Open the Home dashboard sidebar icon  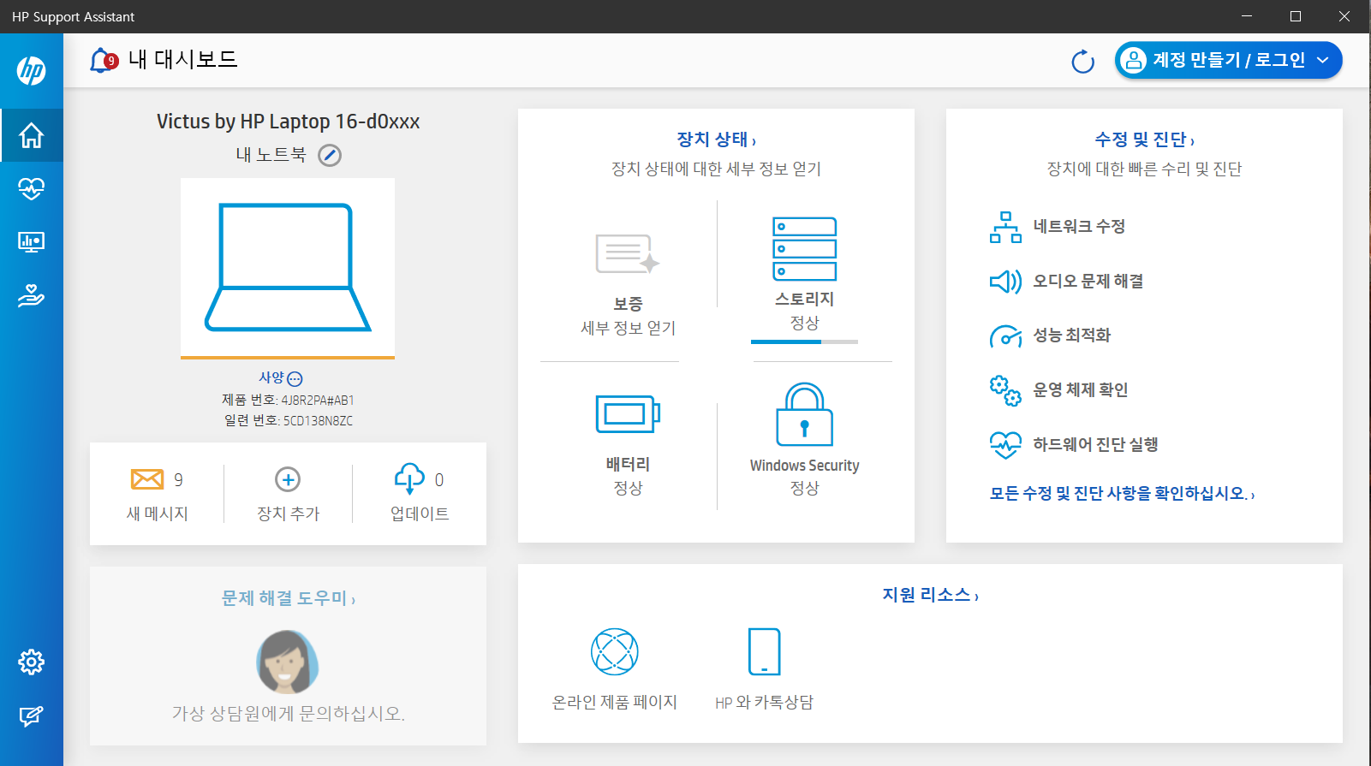point(32,135)
